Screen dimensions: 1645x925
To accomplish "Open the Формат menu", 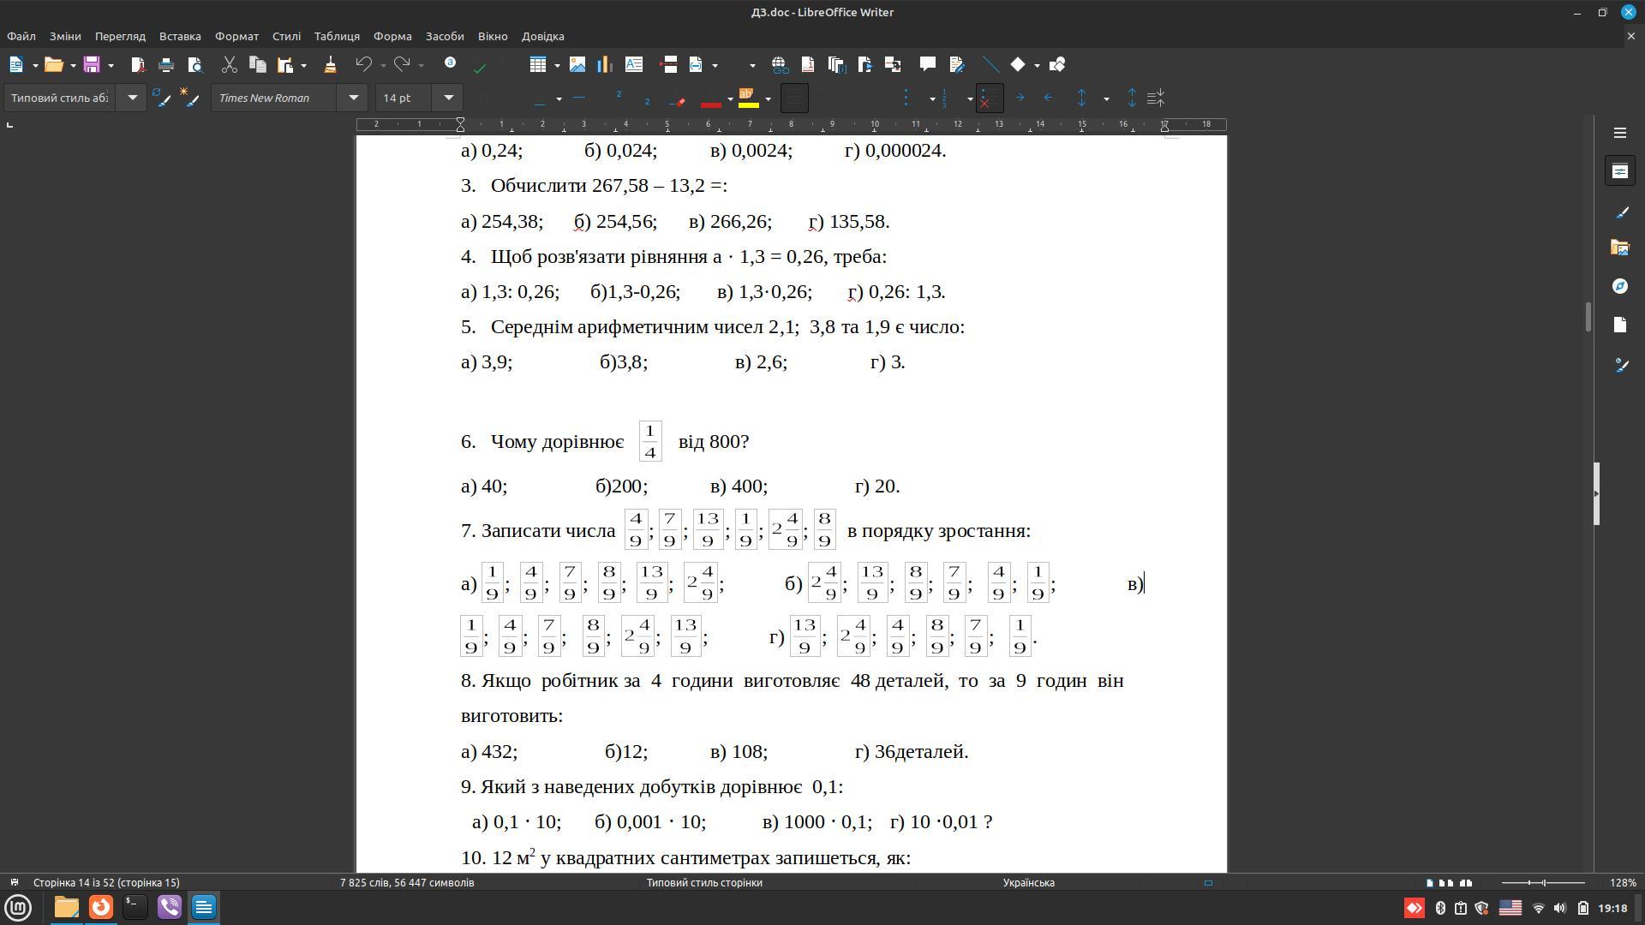I will [x=236, y=36].
